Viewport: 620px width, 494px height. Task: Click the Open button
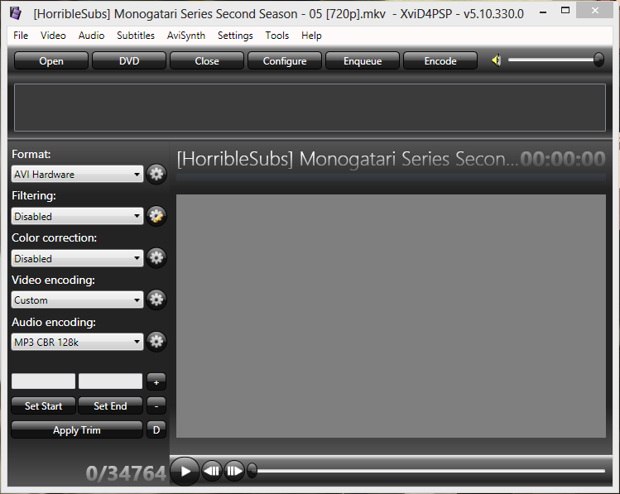[x=51, y=61]
